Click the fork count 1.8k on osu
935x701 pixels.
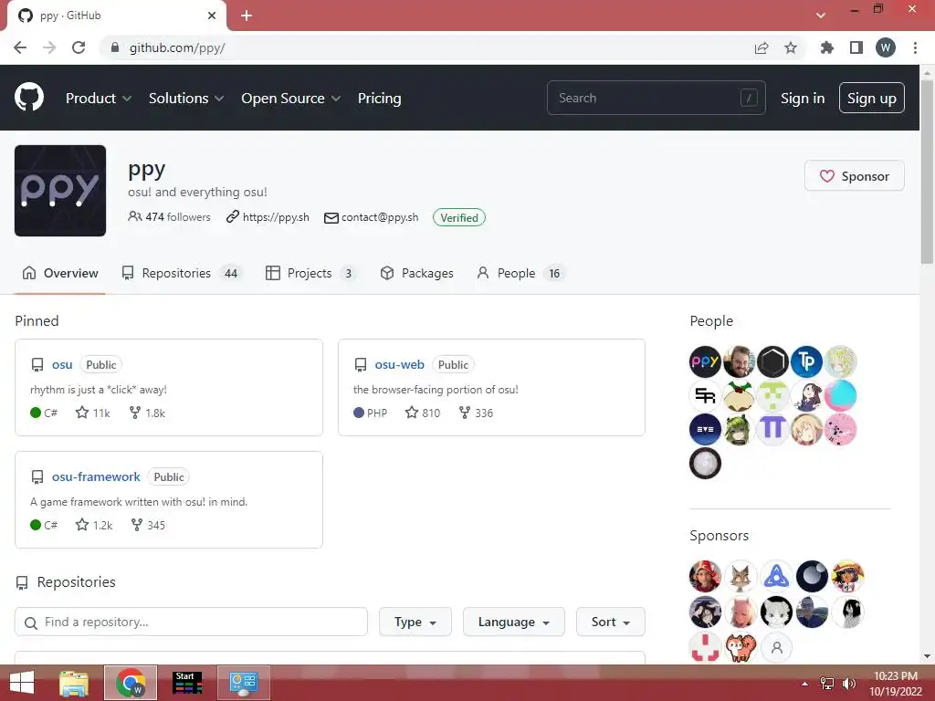[147, 413]
